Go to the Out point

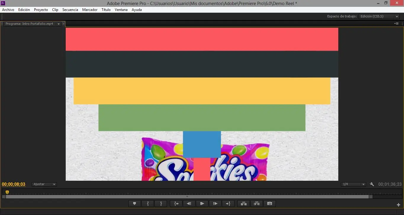click(x=228, y=203)
